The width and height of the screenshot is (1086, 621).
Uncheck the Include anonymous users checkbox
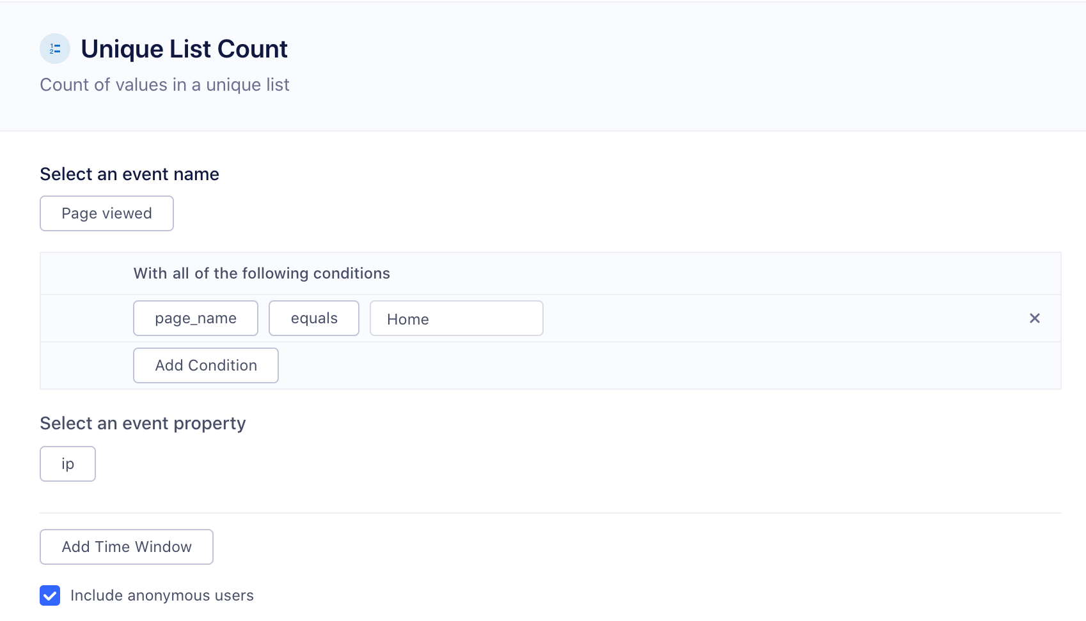(50, 595)
